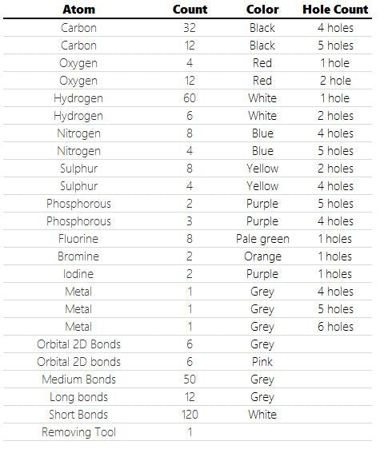The width and height of the screenshot is (384, 453).
Task: Click the Count column header
Action: tap(190, 10)
